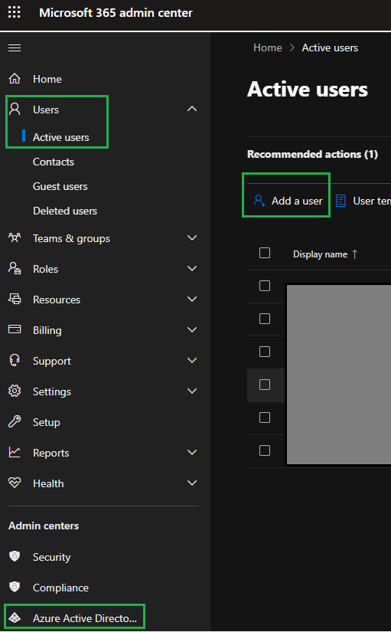Click the Health heart icon
391x632 pixels.
coord(15,483)
